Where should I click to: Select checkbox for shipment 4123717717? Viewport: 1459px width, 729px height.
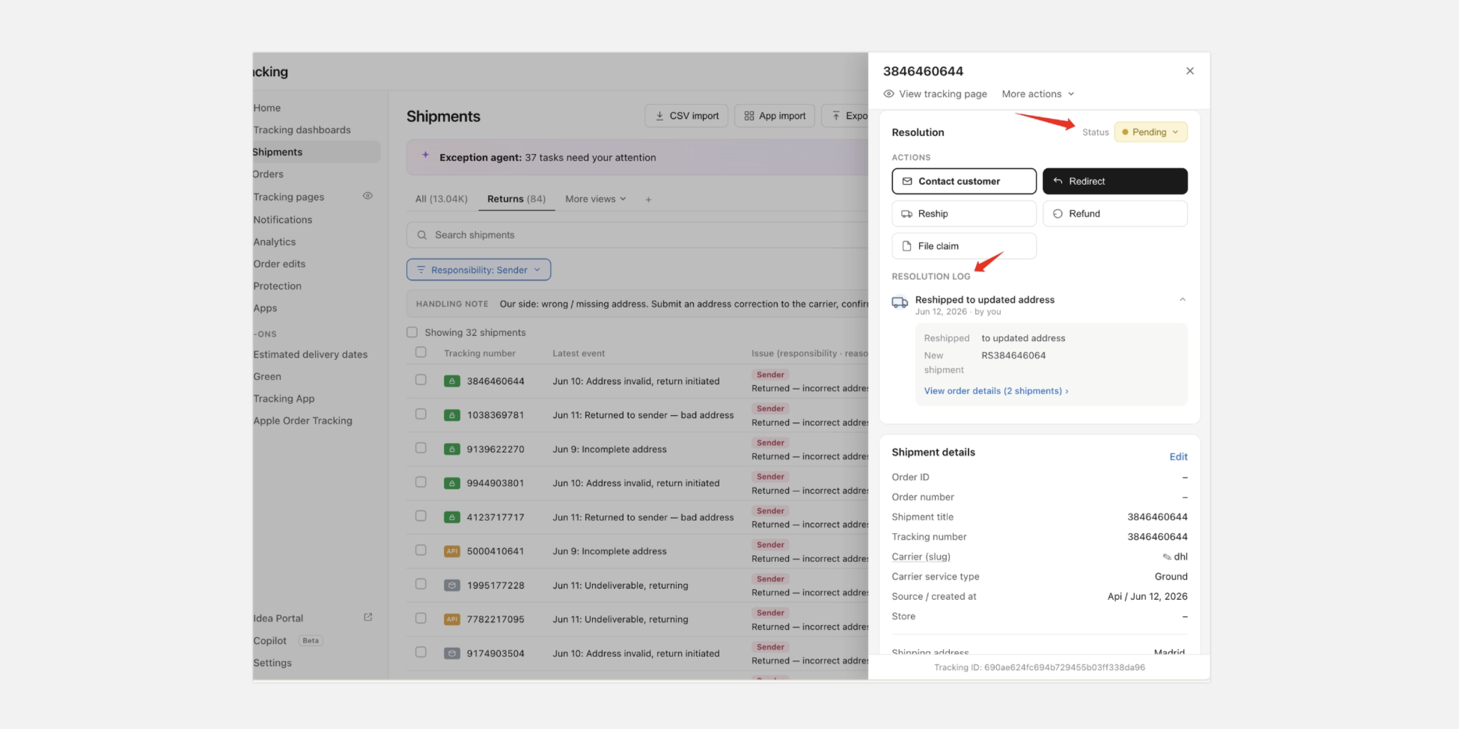coord(420,516)
